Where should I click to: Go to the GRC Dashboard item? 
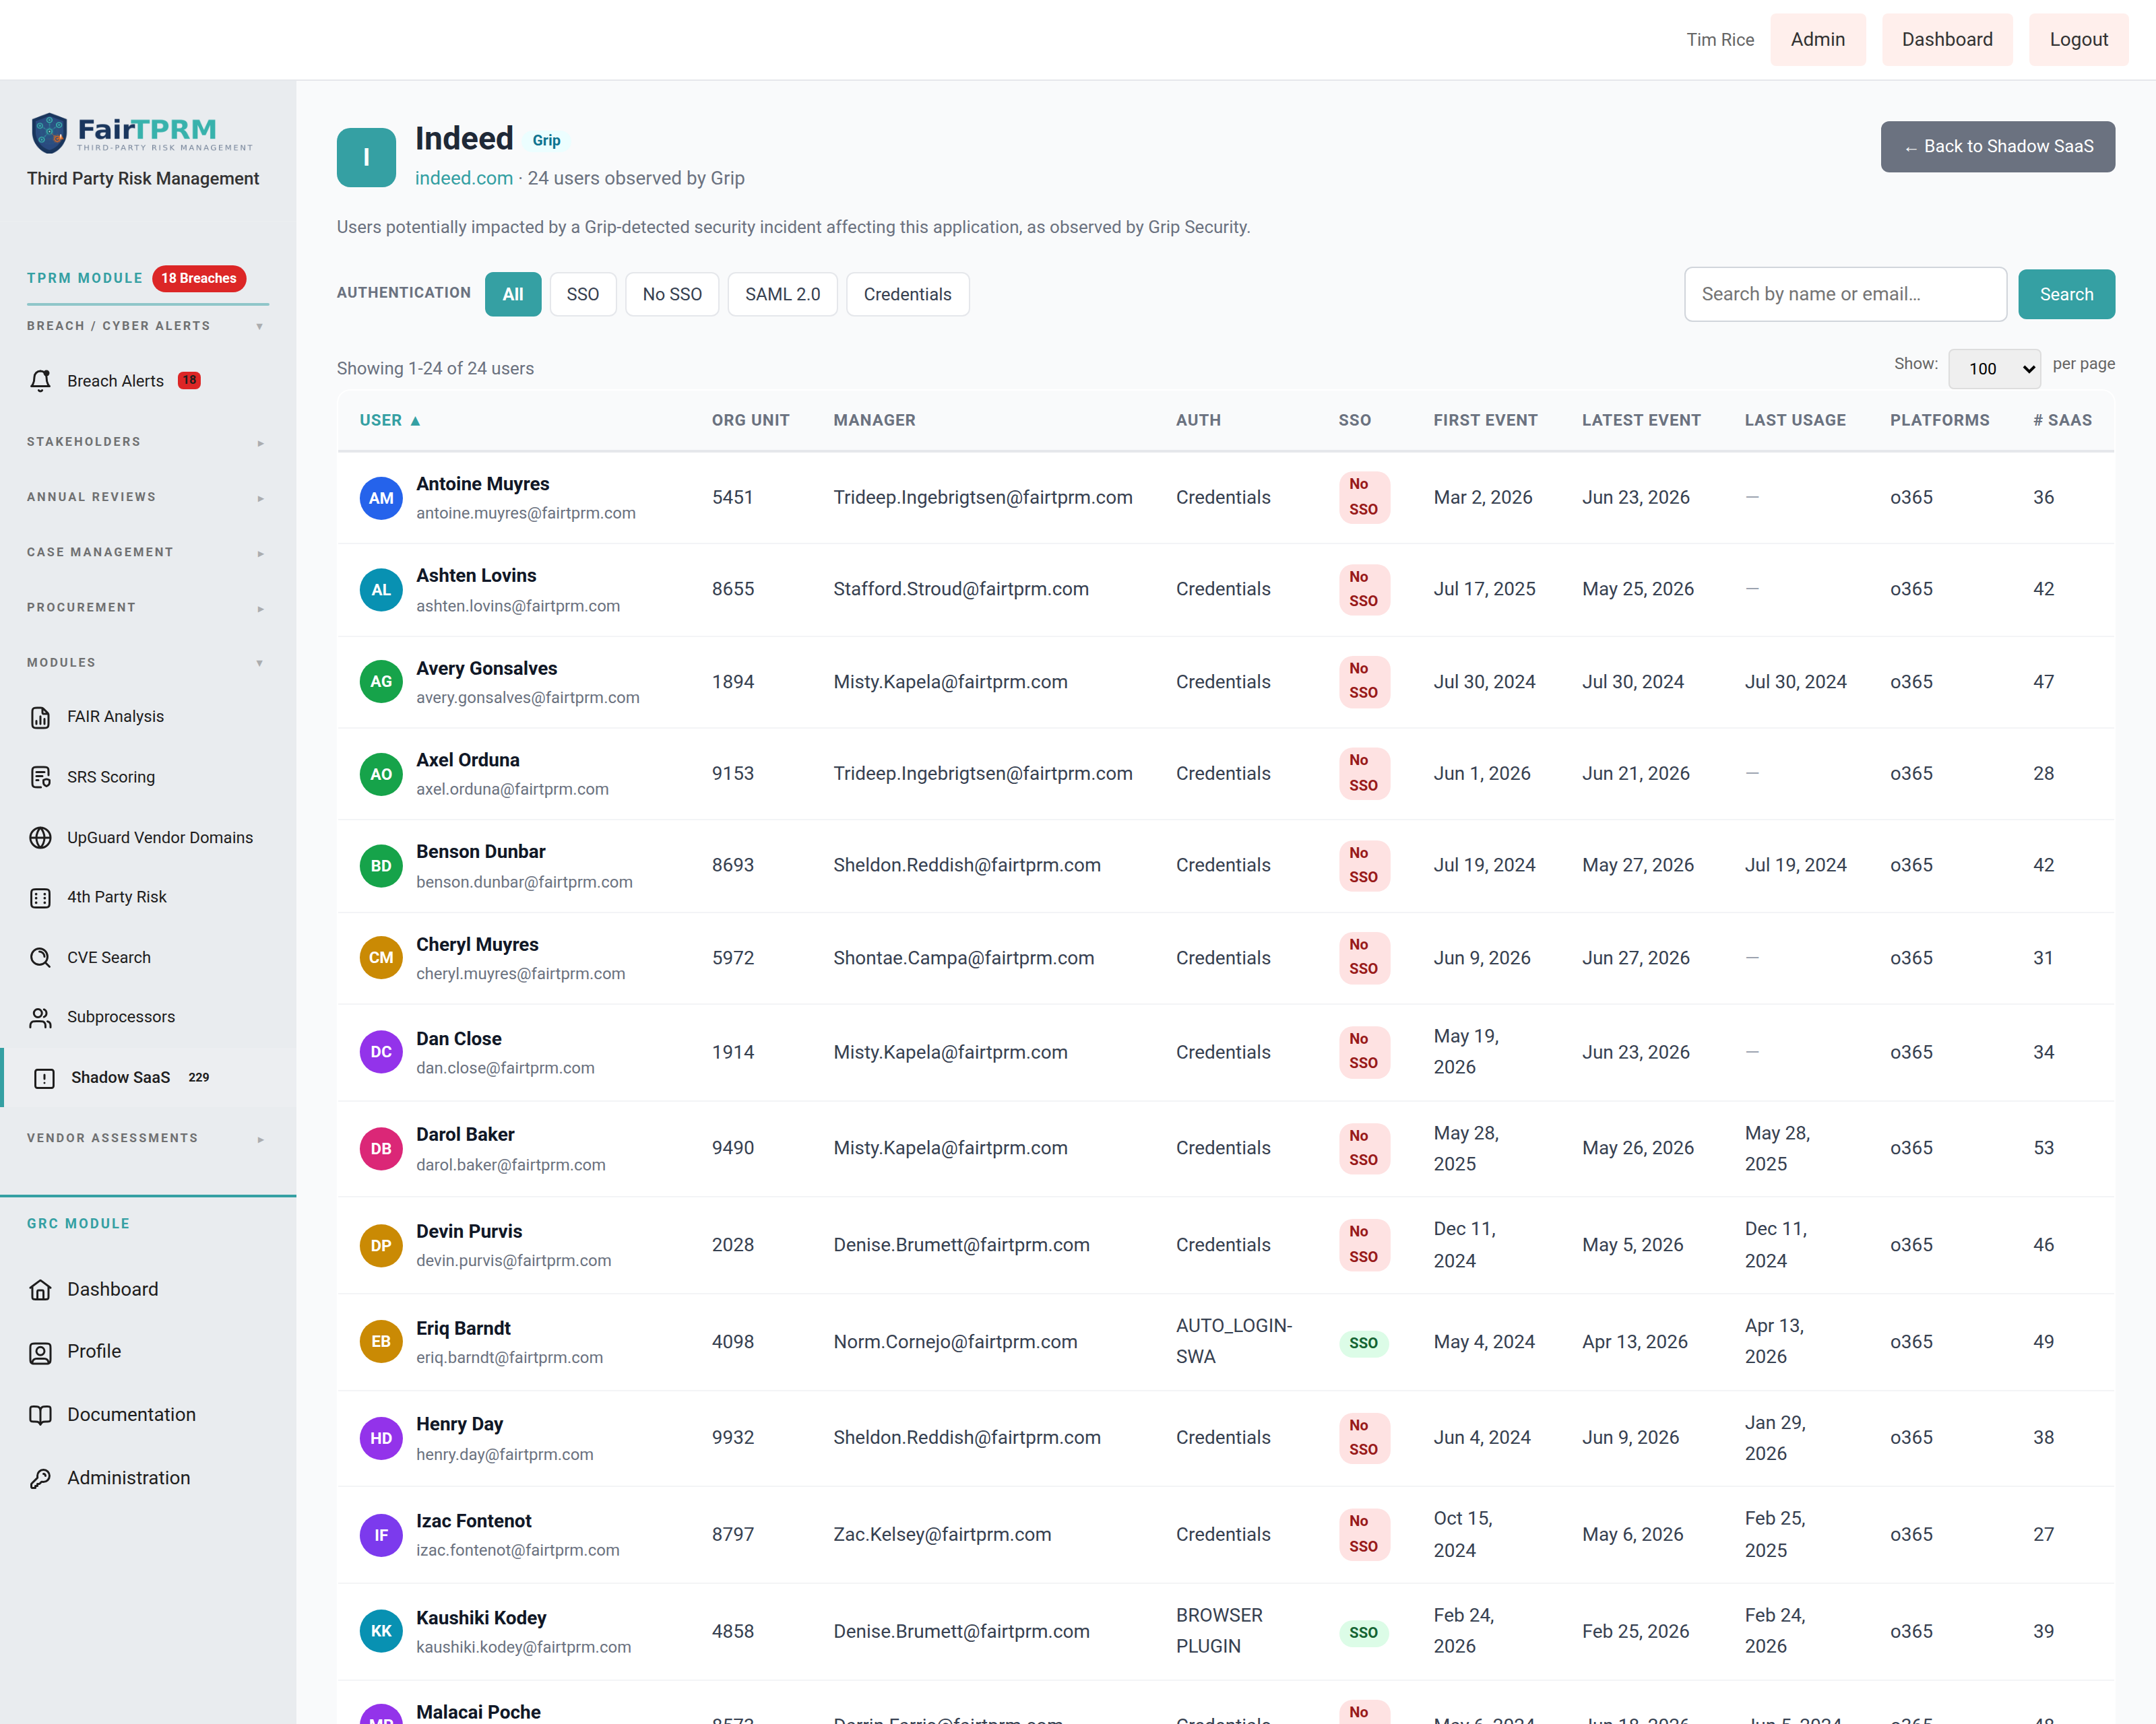coord(112,1289)
